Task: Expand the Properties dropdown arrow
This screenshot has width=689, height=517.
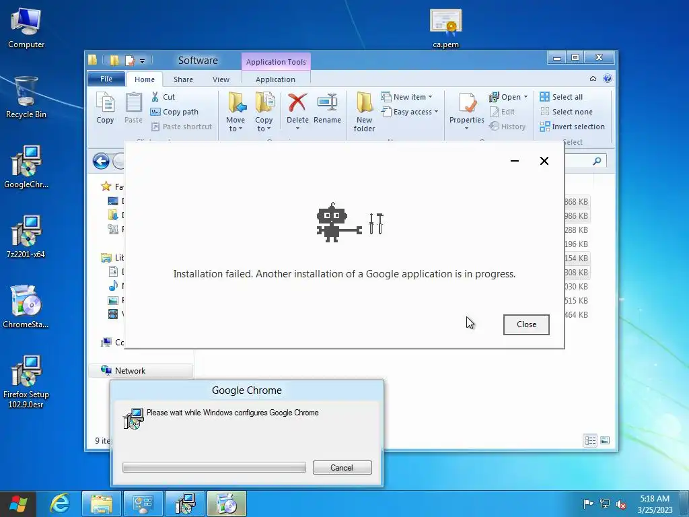Action: [467, 129]
